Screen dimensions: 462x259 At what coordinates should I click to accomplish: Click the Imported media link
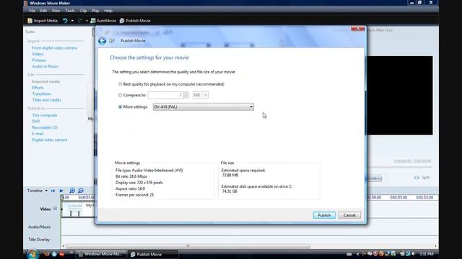pyautogui.click(x=45, y=81)
